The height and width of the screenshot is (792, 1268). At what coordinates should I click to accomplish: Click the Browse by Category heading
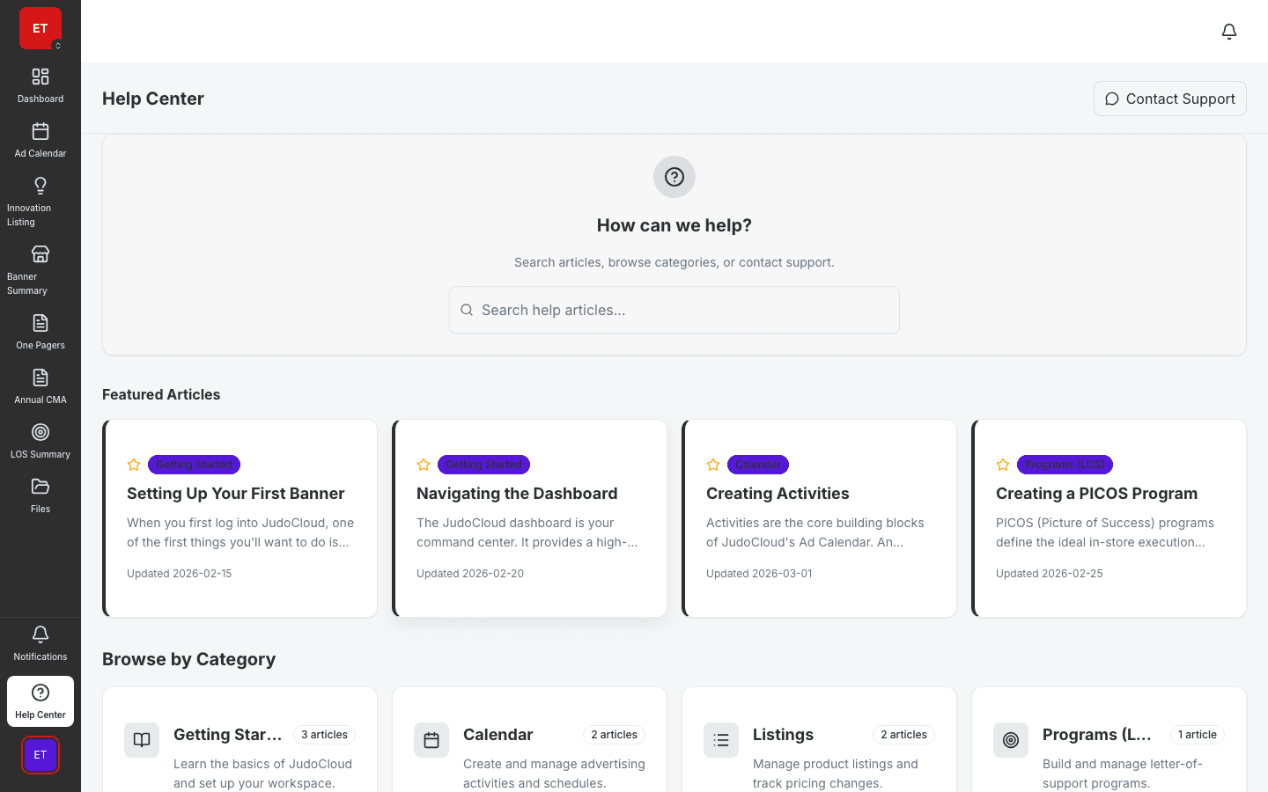pyautogui.click(x=188, y=659)
